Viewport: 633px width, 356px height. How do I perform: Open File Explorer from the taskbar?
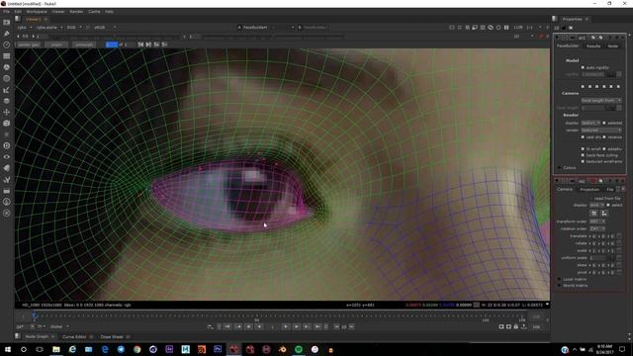(56, 349)
